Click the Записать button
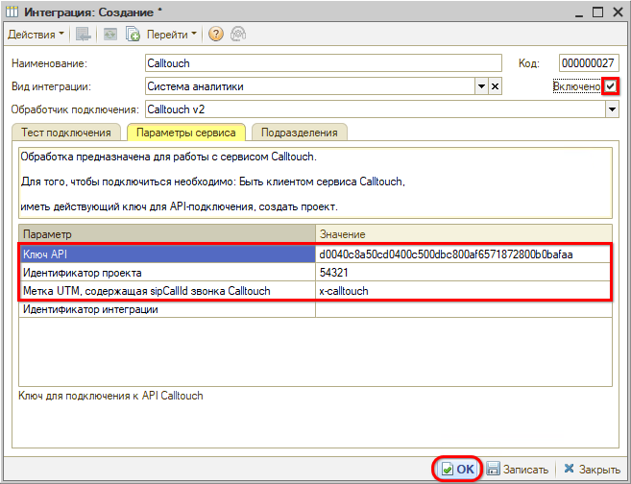631x484 pixels. pyautogui.click(x=518, y=469)
